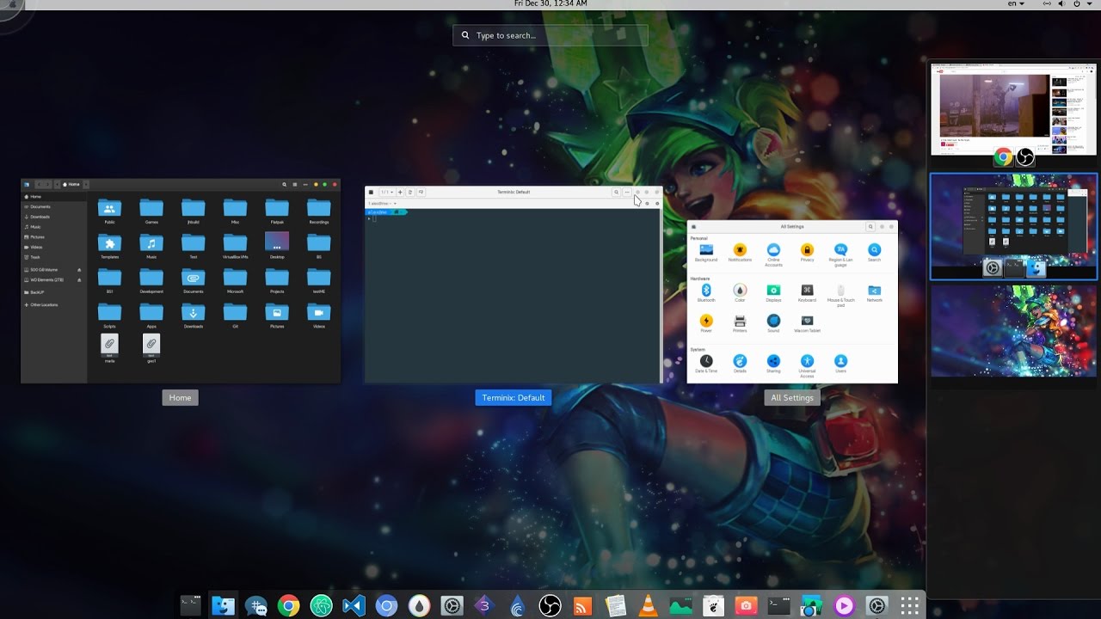
Task: Open Keyboard settings panel
Action: (x=807, y=293)
